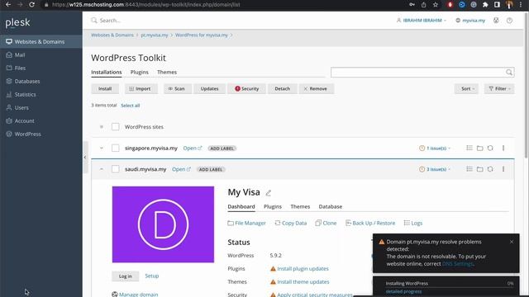Open 1 issue(s) dropdown for singapore.myvisa.my
529x297 pixels.
tap(435, 148)
